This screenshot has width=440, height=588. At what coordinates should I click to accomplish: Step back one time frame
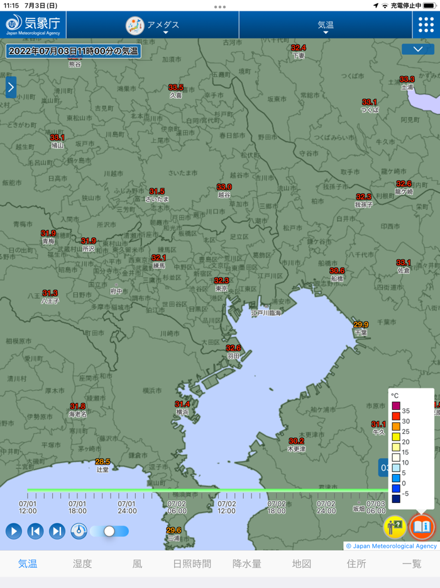(x=36, y=531)
